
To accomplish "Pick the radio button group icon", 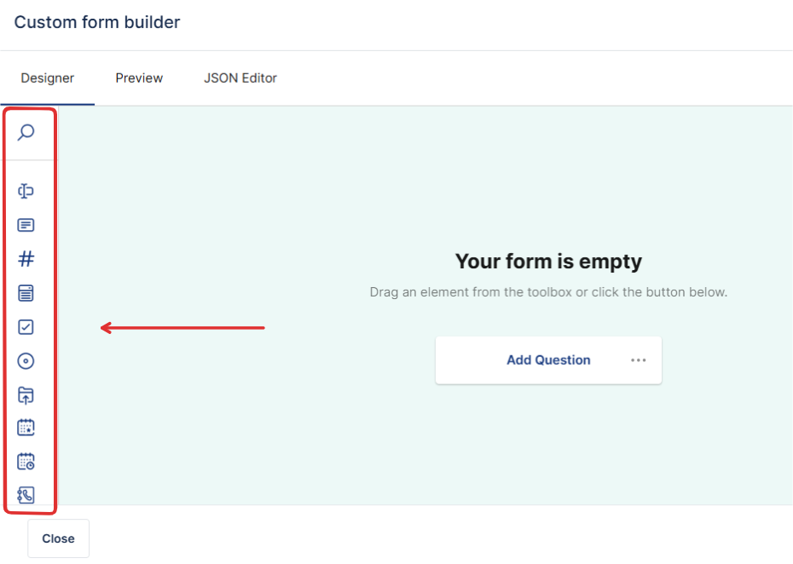I will pyautogui.click(x=26, y=361).
